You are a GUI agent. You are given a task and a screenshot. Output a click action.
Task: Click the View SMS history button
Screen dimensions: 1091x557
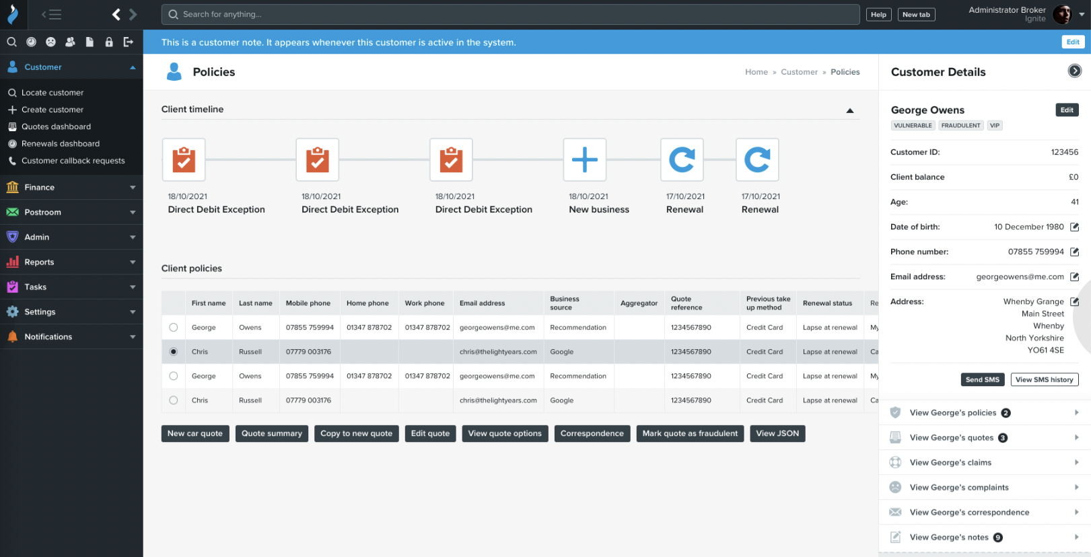pyautogui.click(x=1045, y=380)
